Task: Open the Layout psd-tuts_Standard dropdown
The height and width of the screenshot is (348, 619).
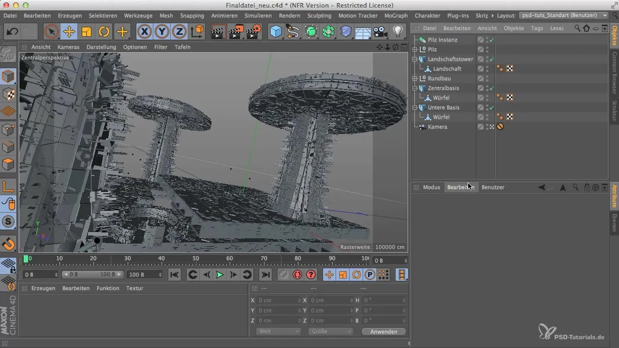Action: [564, 15]
